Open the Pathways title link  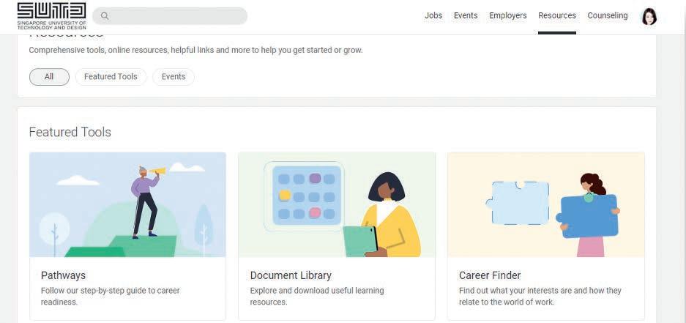[63, 275]
